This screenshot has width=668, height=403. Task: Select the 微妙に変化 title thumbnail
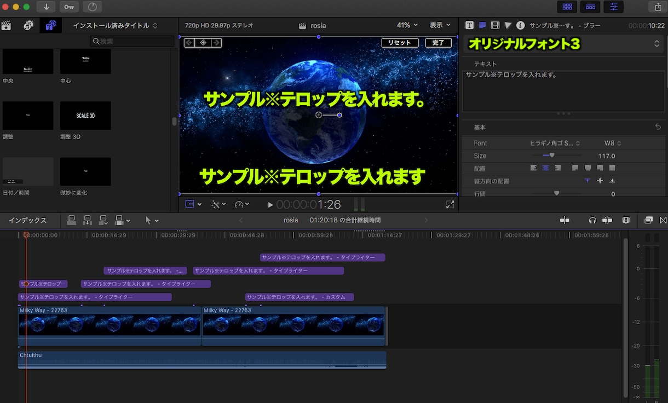coord(85,171)
